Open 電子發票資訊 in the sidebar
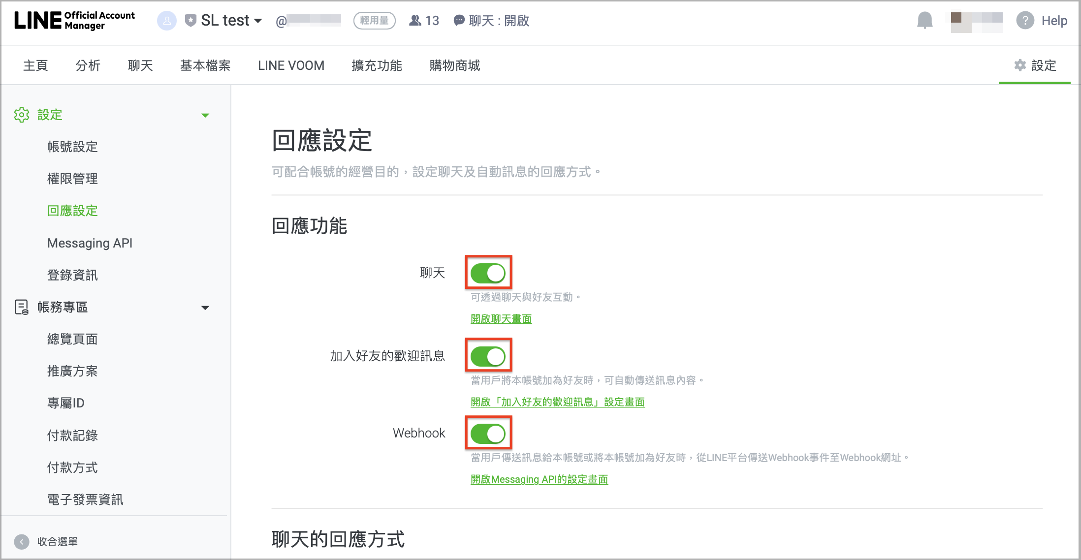Screen dimensions: 1081x560 coord(85,499)
